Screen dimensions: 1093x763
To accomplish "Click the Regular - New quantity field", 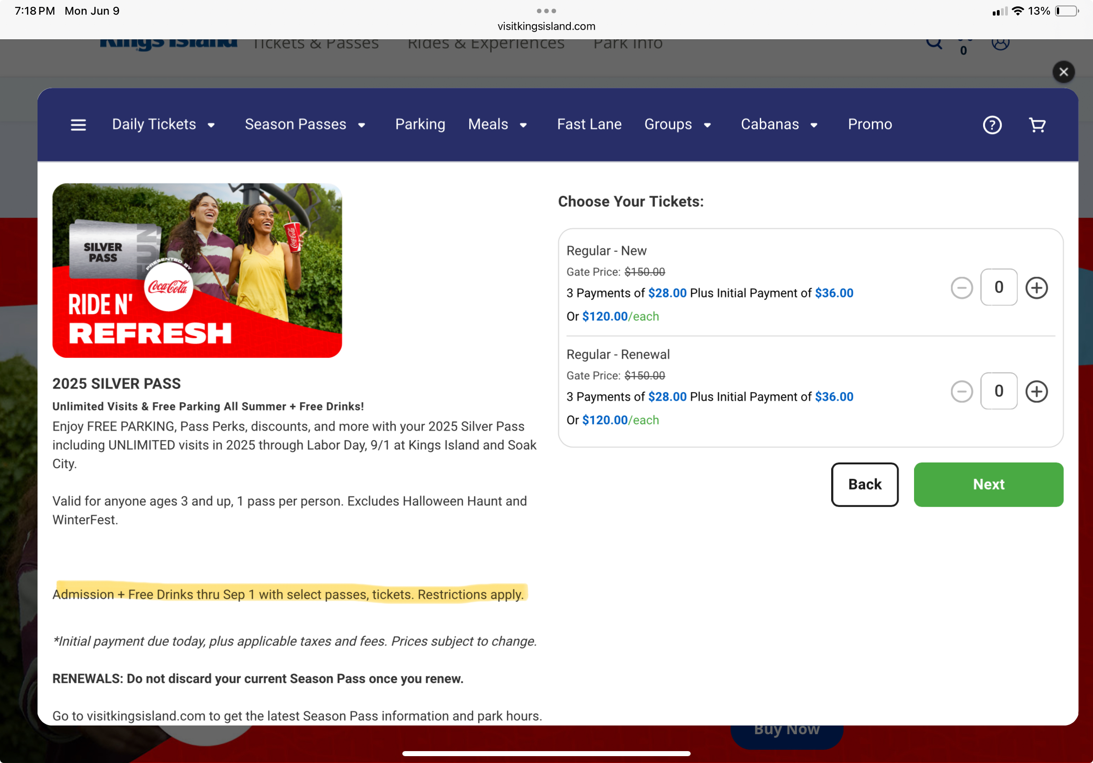I will tap(999, 287).
